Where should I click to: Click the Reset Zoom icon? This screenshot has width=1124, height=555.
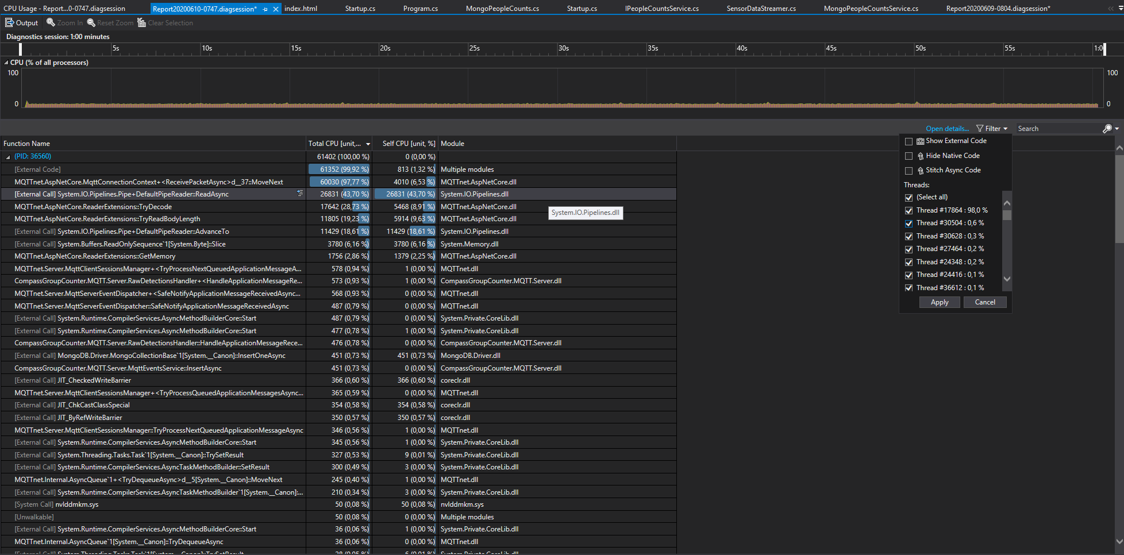(91, 22)
